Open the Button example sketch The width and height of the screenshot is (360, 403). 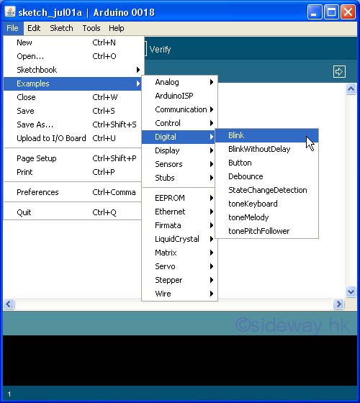(x=266, y=163)
